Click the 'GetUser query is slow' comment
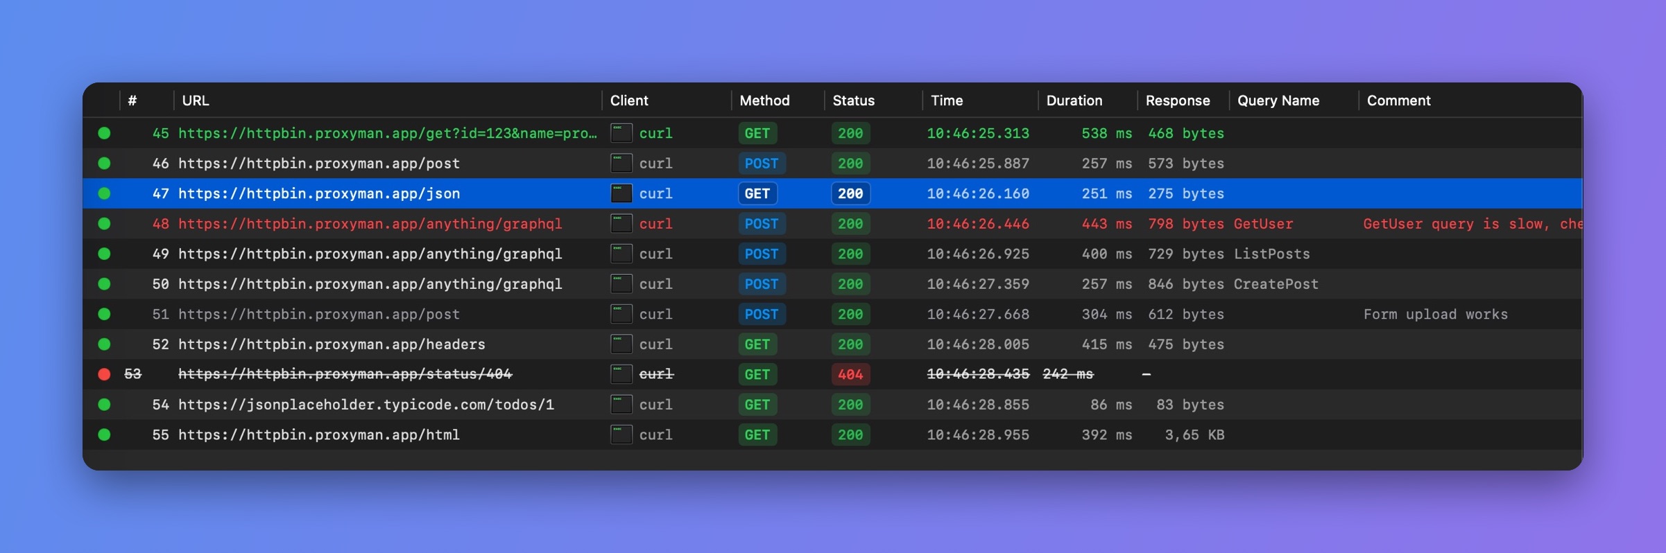The height and width of the screenshot is (553, 1666). [1472, 224]
